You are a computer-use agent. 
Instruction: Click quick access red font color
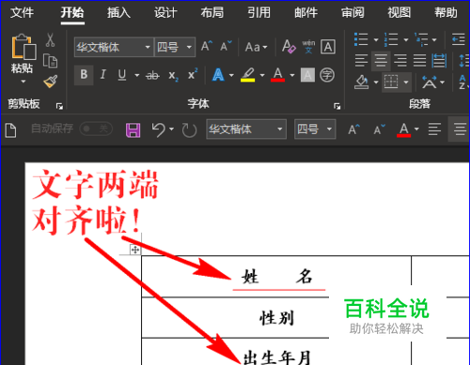coord(404,129)
